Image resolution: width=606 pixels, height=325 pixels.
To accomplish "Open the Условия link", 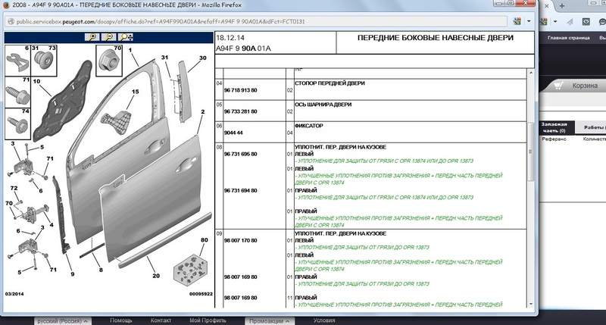I will (x=324, y=320).
